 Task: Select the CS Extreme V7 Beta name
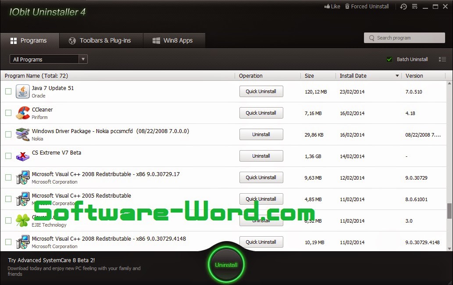[56, 152]
